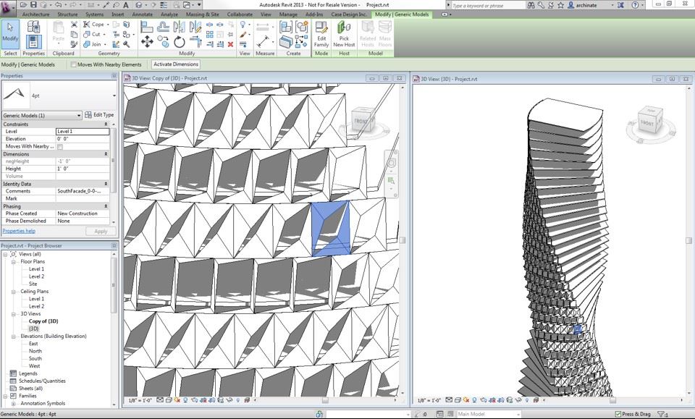
Task: Click the Activate Dimensions button
Action: (x=175, y=64)
